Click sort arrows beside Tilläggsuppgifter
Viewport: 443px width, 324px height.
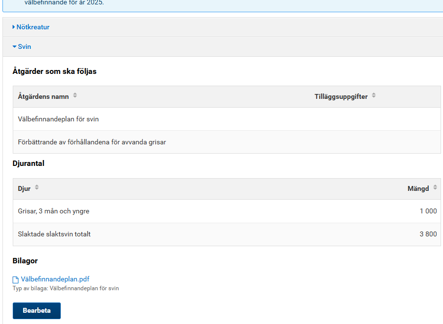(373, 95)
